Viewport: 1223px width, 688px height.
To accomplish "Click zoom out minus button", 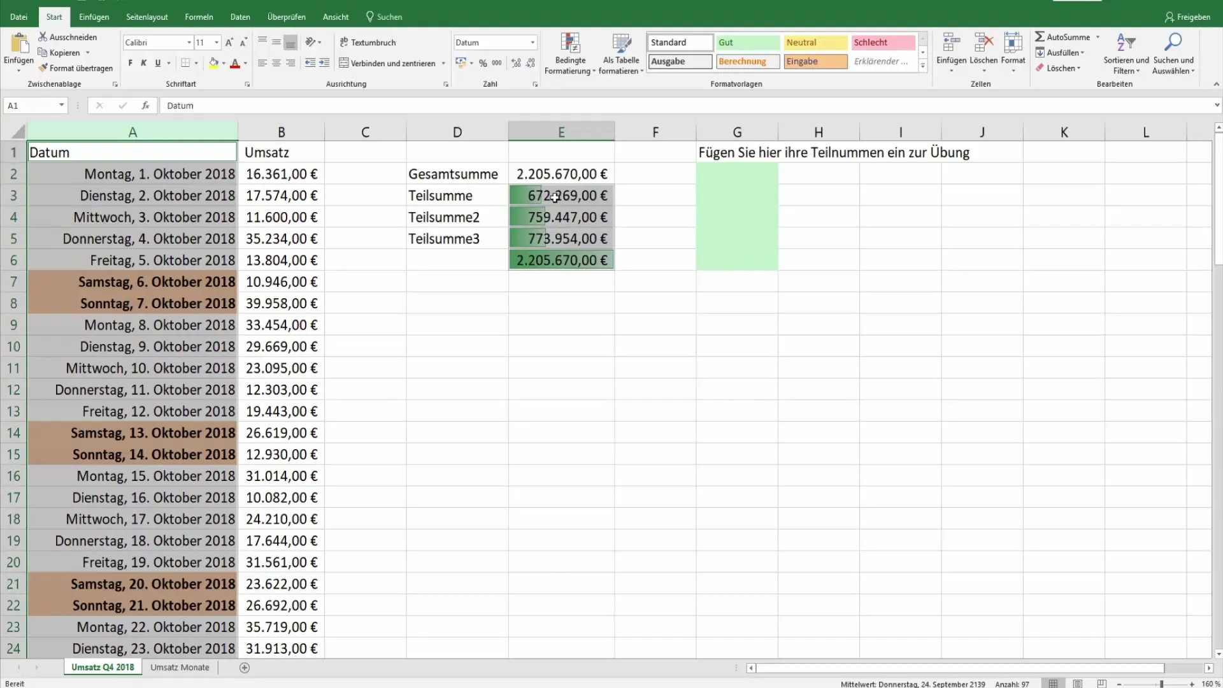I will pos(1119,684).
